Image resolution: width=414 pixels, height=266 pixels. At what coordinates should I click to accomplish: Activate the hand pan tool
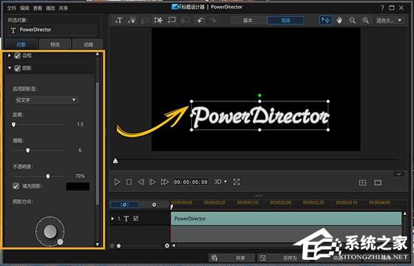tap(339, 20)
